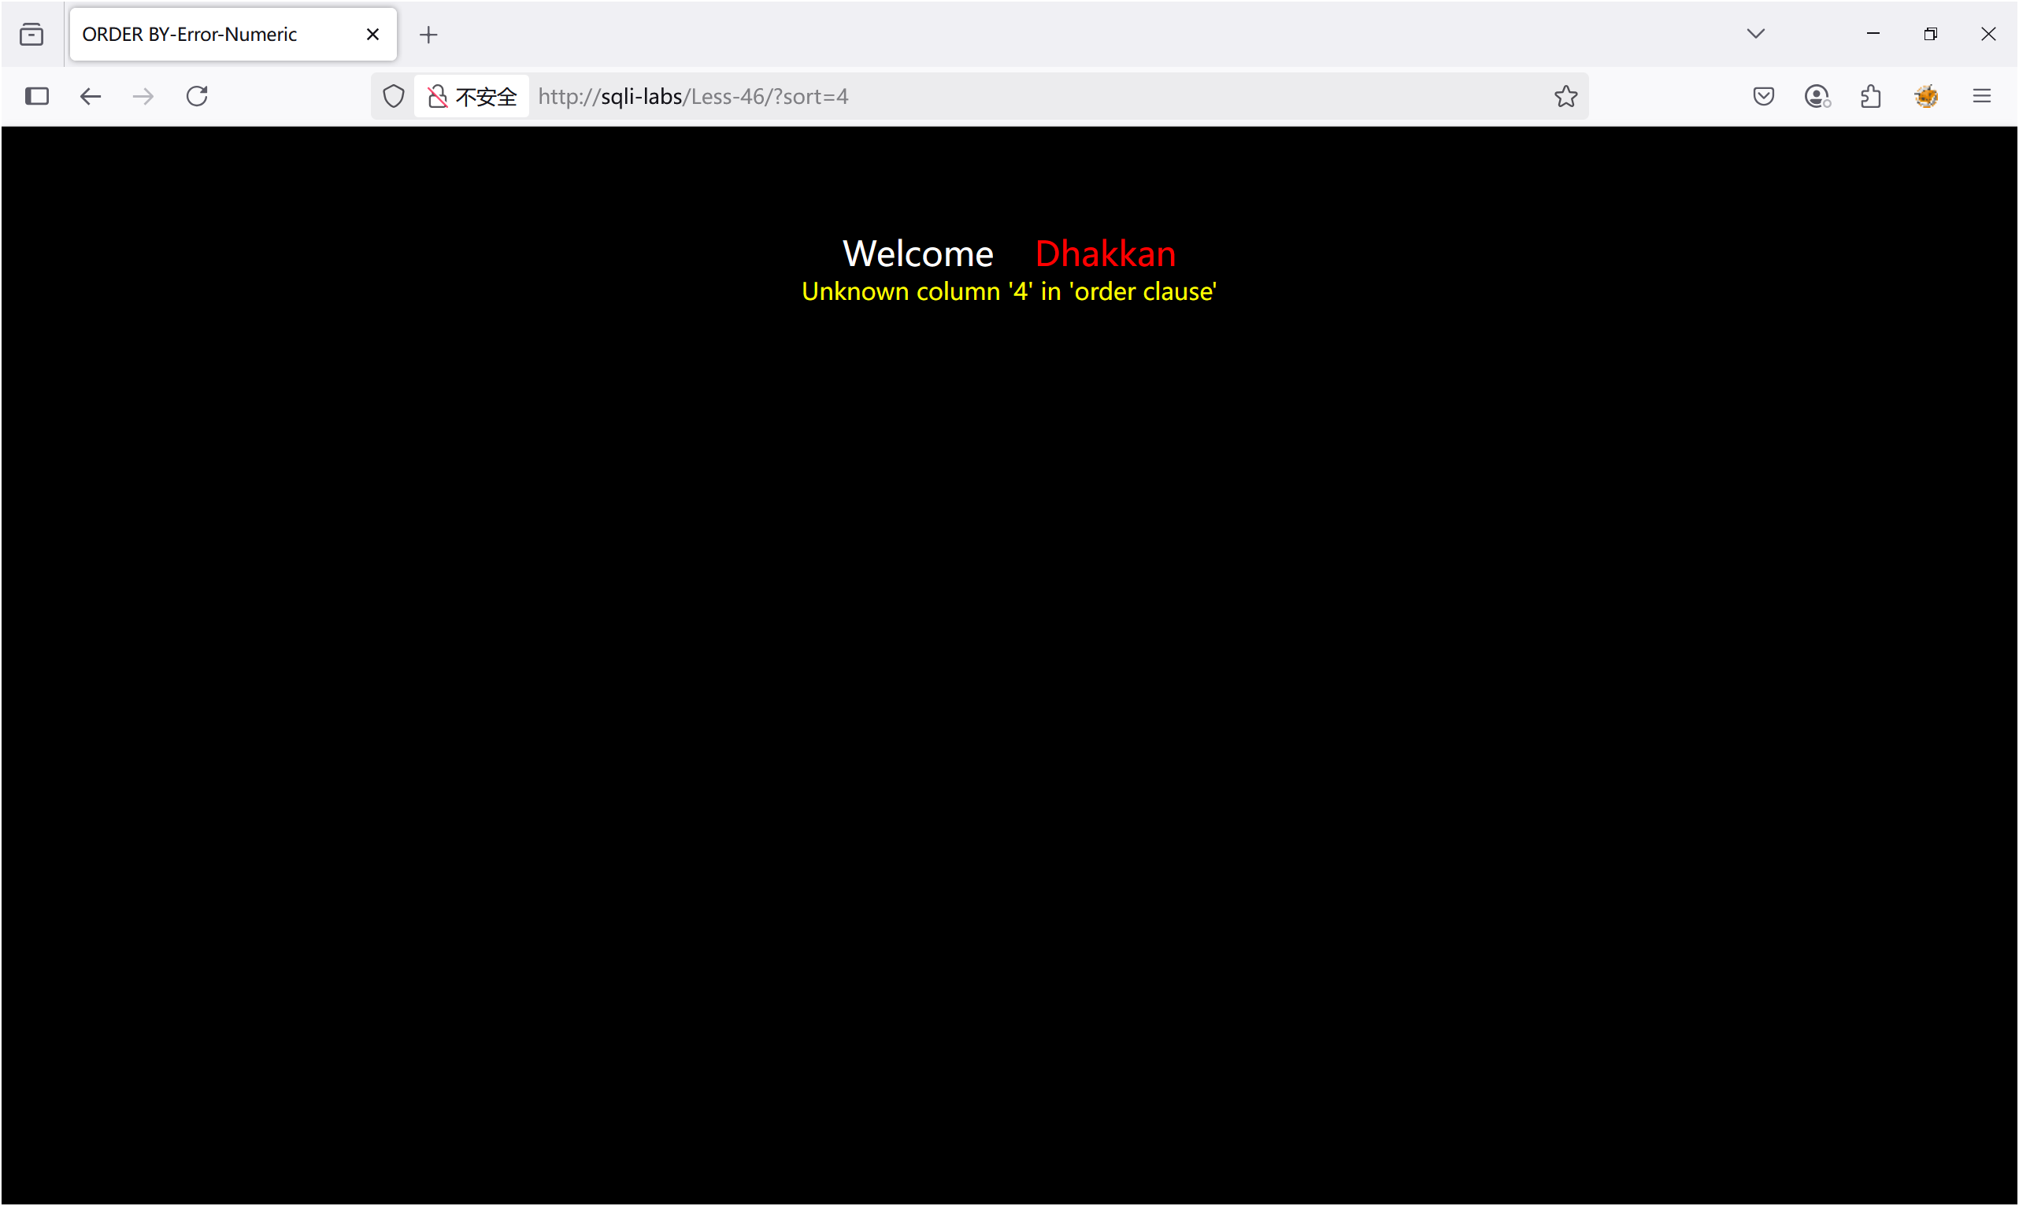
Task: Open Firefox View recent browsing icon
Action: click(31, 34)
